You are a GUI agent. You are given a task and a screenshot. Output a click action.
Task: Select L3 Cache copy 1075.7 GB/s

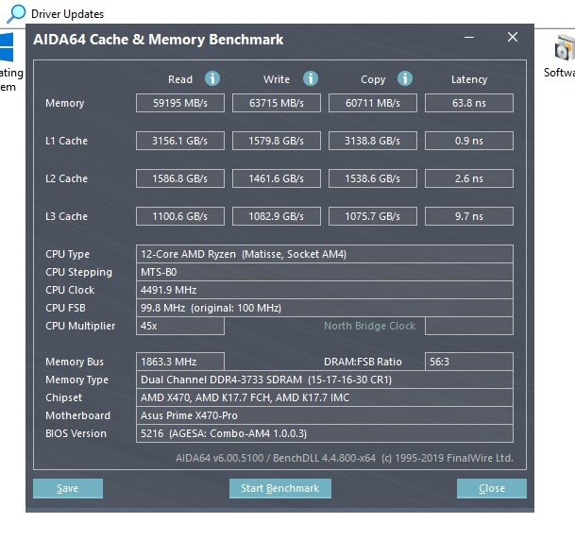pyautogui.click(x=373, y=216)
